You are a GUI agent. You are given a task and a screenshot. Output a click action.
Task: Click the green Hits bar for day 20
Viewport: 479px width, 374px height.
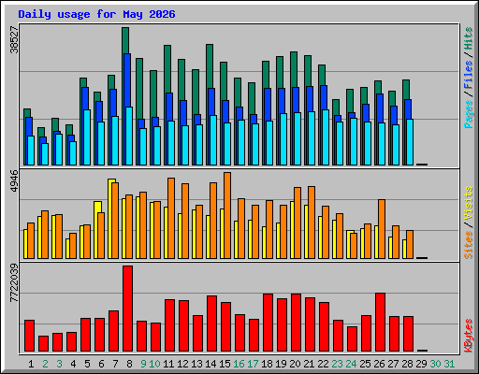[x=294, y=69]
